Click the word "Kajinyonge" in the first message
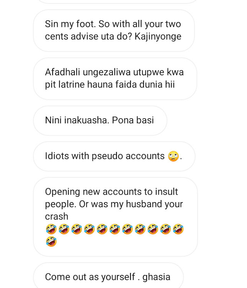 pyautogui.click(x=158, y=36)
